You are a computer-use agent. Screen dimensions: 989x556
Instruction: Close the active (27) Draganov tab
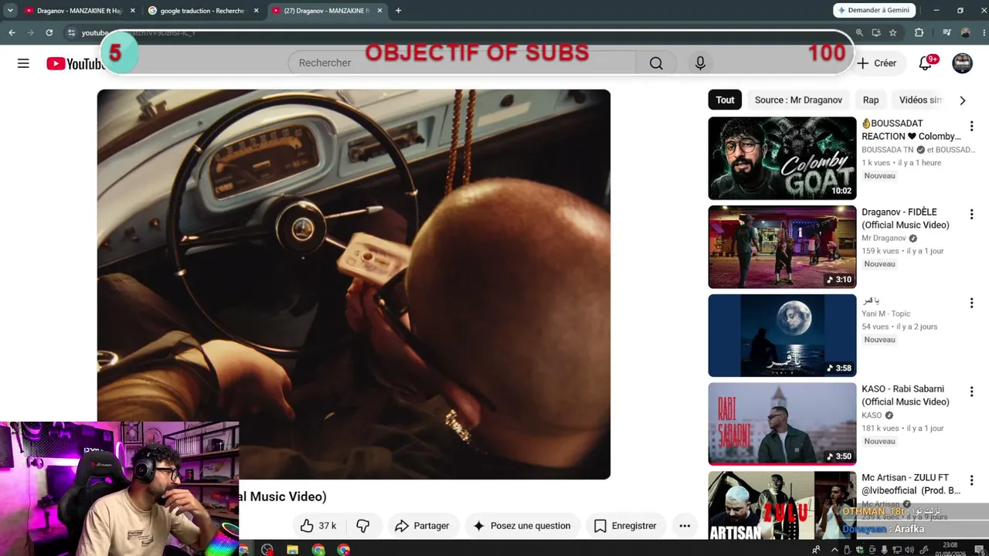(x=379, y=11)
